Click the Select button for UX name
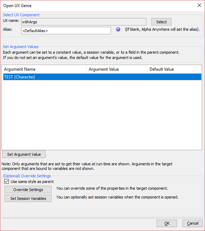The image size is (205, 231). (x=161, y=22)
